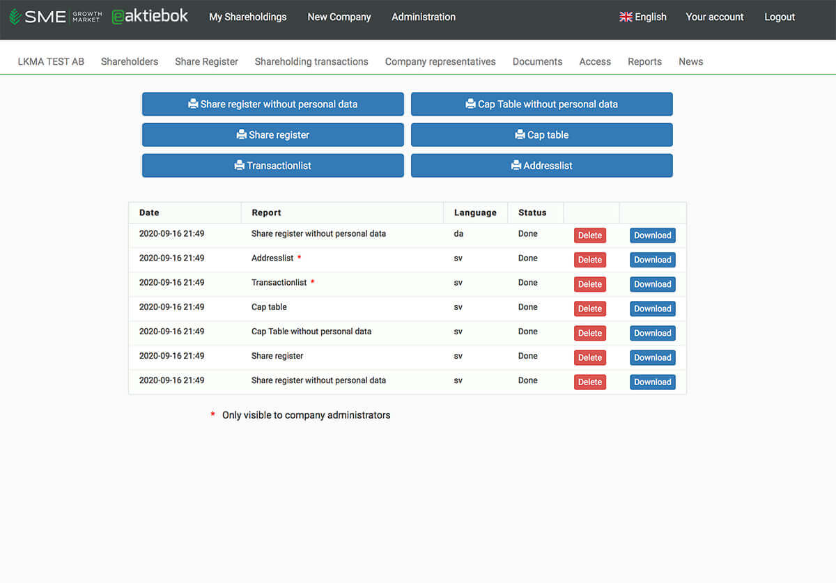836x583 pixels.
Task: Switch language via English selector
Action: [x=643, y=17]
